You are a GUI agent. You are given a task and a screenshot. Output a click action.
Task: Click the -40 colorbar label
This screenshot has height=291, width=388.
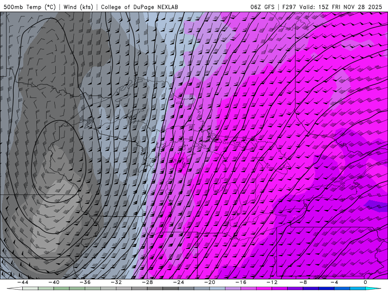pos(54,282)
